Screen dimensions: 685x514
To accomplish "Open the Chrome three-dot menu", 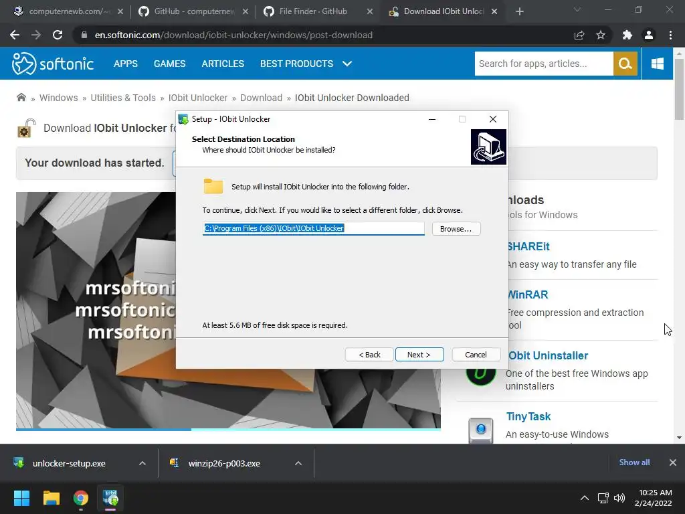I will coord(670,35).
